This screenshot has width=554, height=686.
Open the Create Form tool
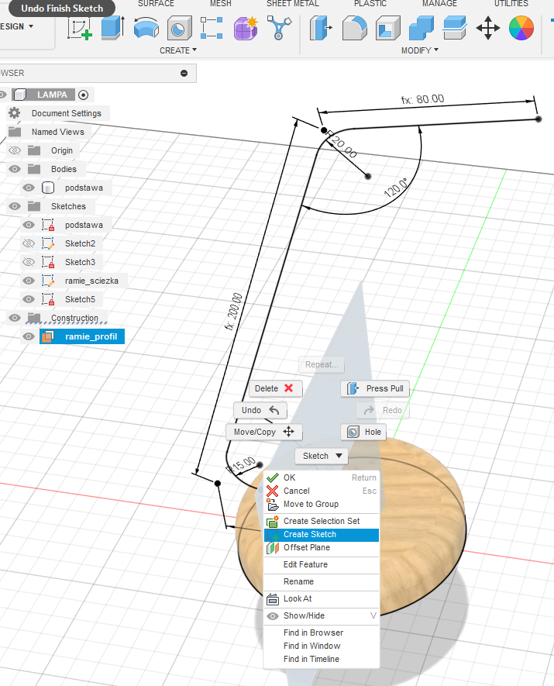tap(245, 28)
